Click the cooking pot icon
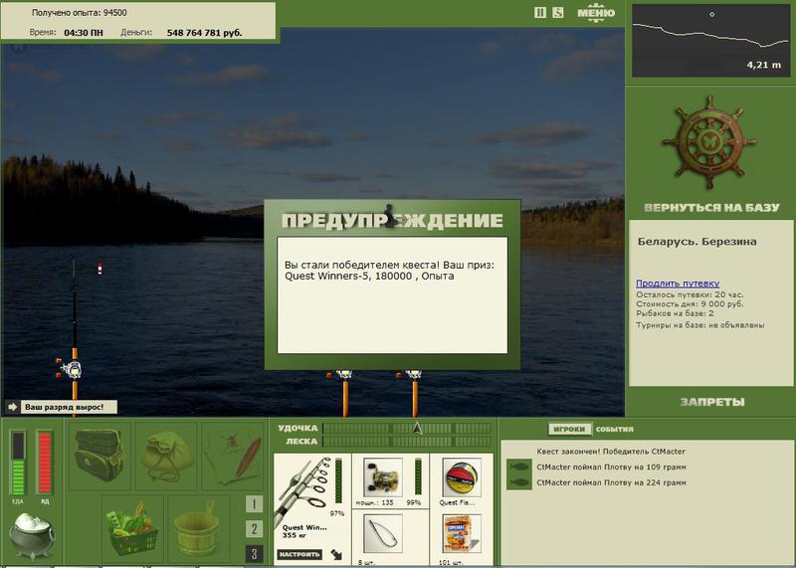The height and width of the screenshot is (568, 796). pyautogui.click(x=32, y=536)
